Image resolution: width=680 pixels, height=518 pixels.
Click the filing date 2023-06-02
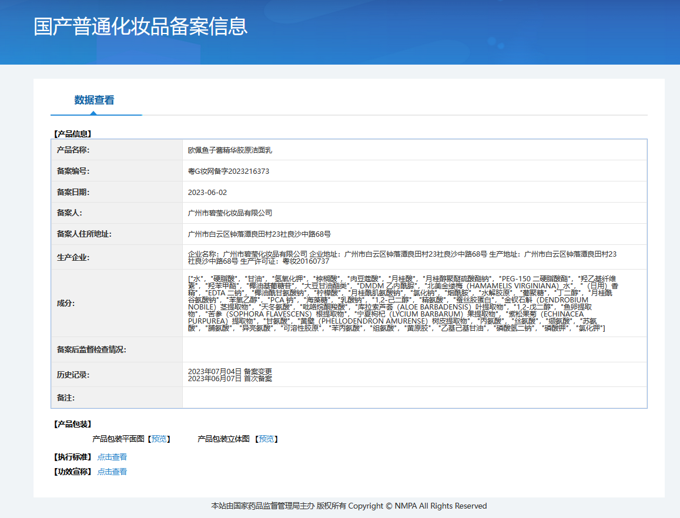click(x=207, y=192)
